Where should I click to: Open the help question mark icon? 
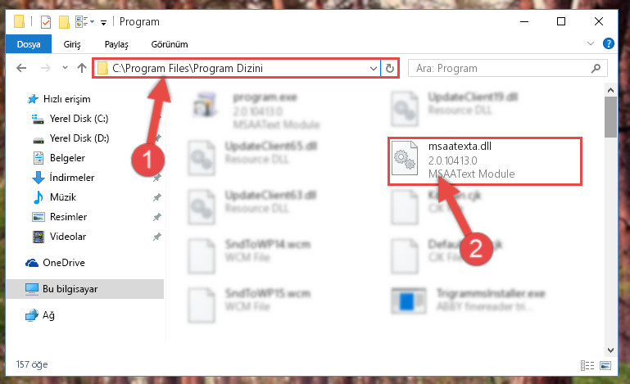[609, 43]
